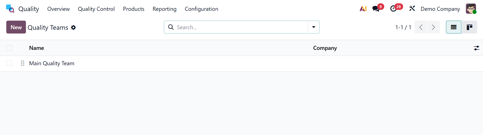Screen dimensions: 483x135
Task: Open the Reporting menu
Action: point(164,9)
